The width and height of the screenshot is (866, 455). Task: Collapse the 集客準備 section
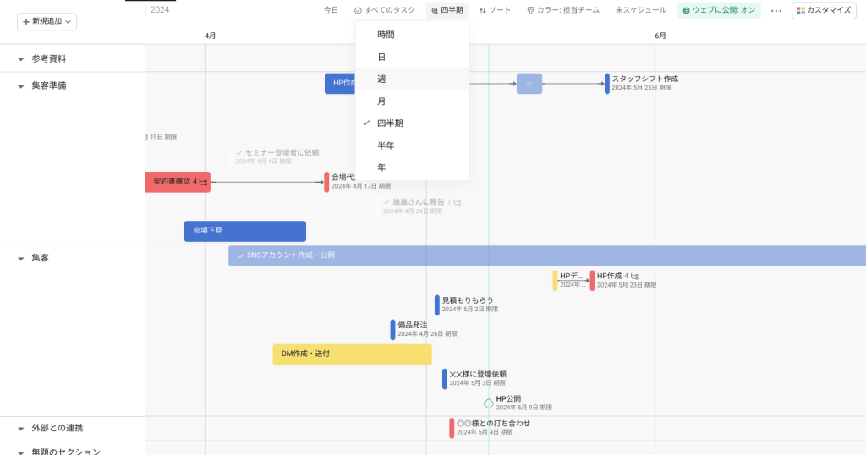[x=21, y=86]
